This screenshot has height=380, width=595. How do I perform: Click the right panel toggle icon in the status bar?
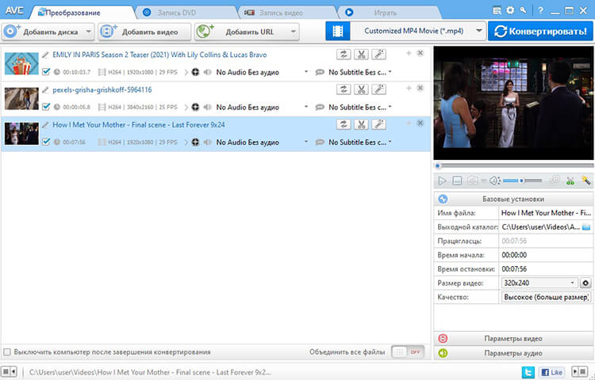pyautogui.click(x=579, y=371)
